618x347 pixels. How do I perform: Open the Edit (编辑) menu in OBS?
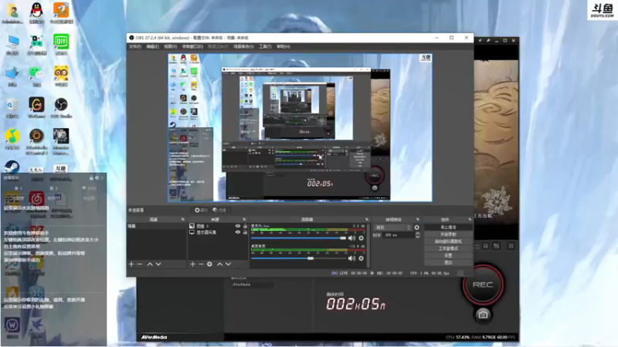coord(152,46)
